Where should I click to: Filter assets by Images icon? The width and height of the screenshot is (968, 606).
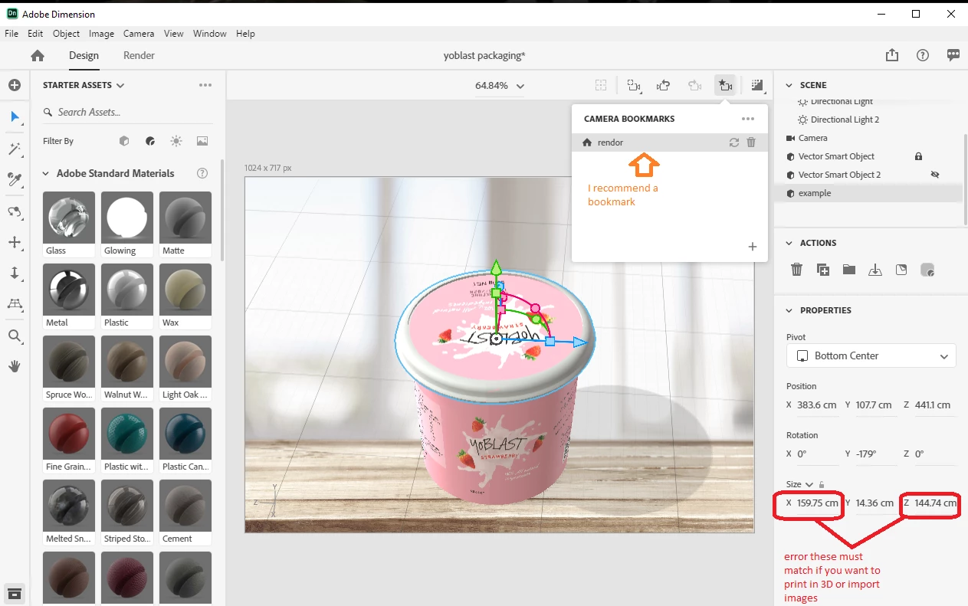pyautogui.click(x=202, y=141)
